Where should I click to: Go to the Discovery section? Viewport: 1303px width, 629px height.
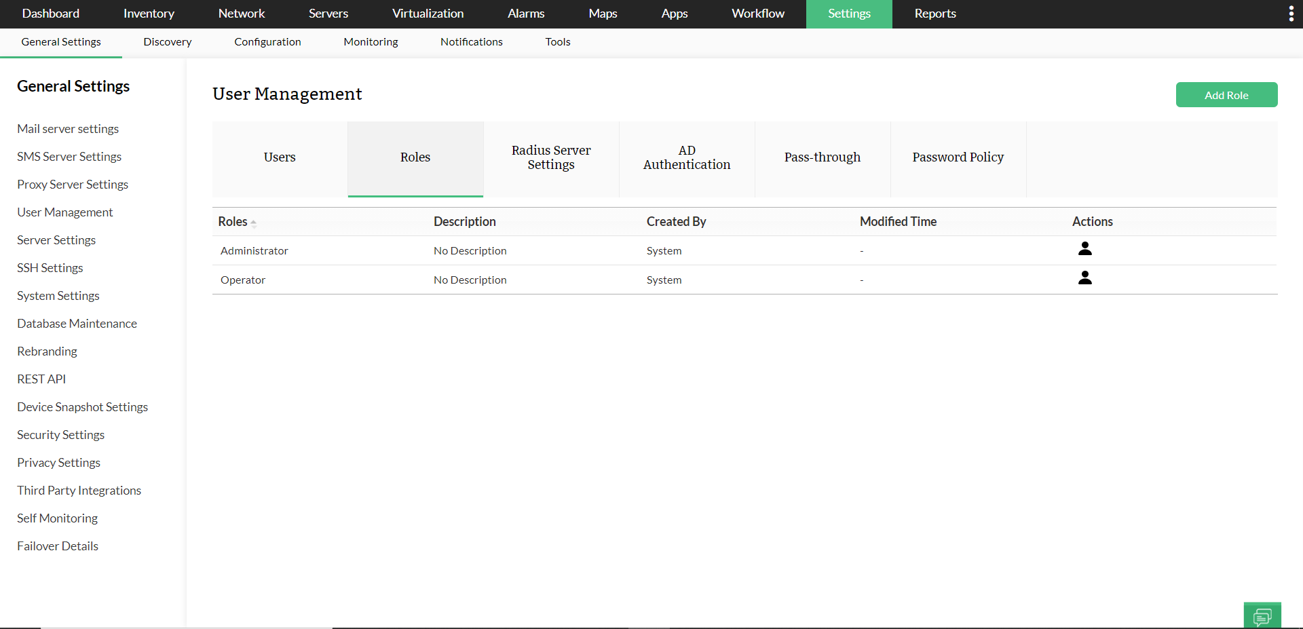(x=166, y=41)
